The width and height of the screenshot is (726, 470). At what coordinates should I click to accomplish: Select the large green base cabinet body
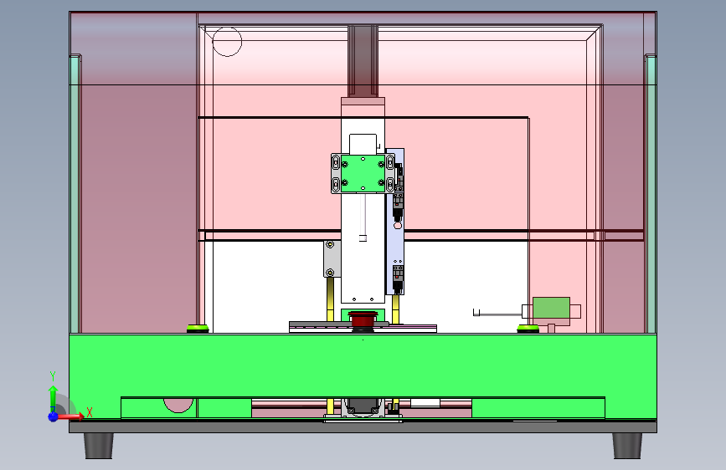coord(363,365)
